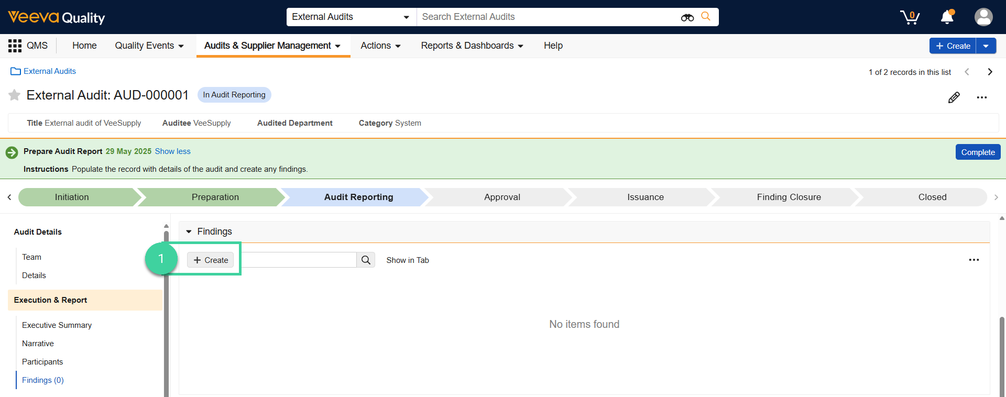
Task: Expand Reports & Dashboards menu
Action: point(472,46)
